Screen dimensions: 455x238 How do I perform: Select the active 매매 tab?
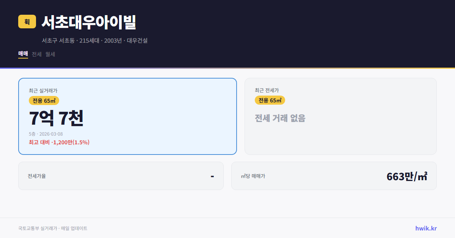[x=23, y=54]
